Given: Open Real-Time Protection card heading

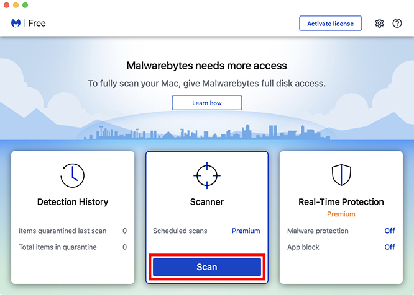Looking at the screenshot, I should [x=341, y=202].
